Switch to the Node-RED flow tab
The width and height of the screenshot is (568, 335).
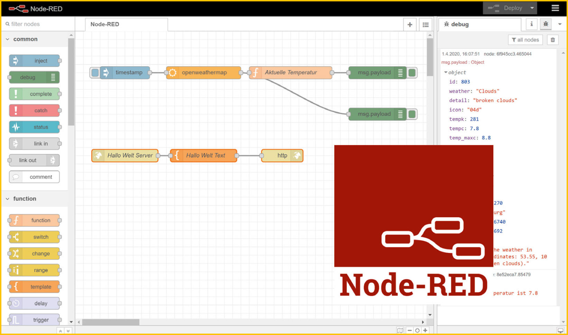point(104,24)
